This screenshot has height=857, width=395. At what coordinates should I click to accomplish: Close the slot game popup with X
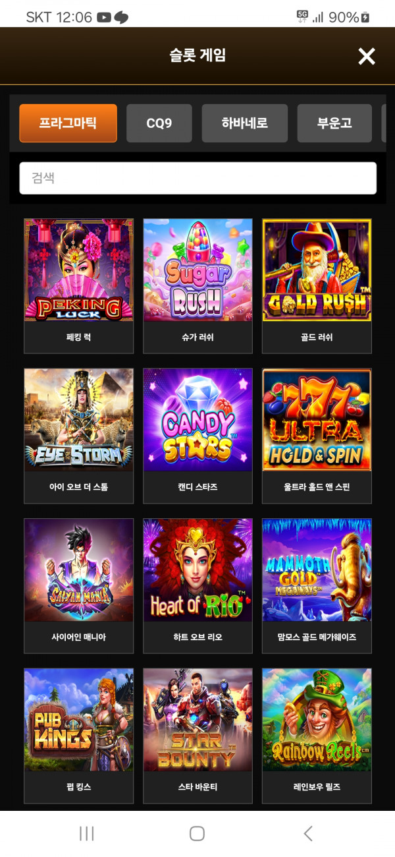tap(366, 57)
